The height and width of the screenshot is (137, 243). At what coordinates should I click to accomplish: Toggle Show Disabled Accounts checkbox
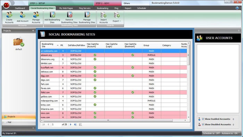[203, 125]
